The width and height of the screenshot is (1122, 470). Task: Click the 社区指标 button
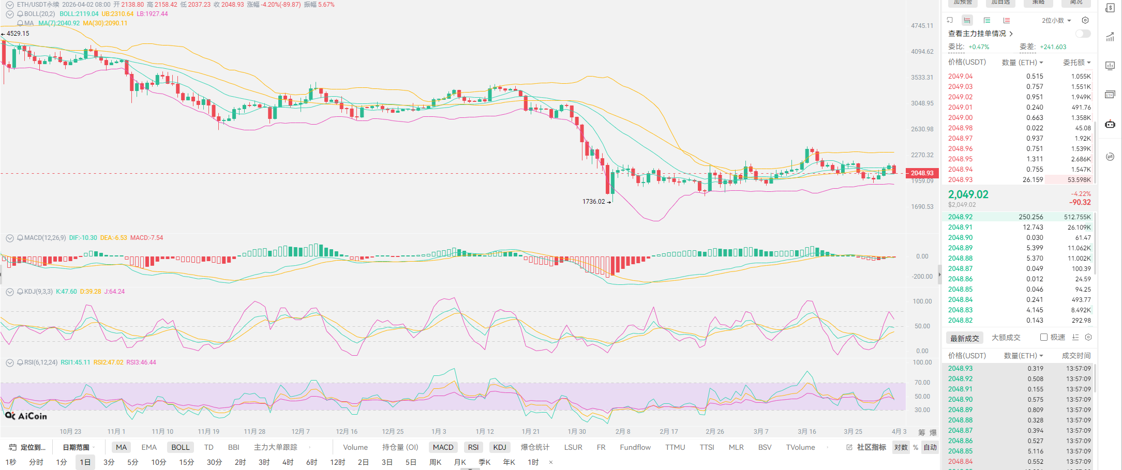click(866, 447)
